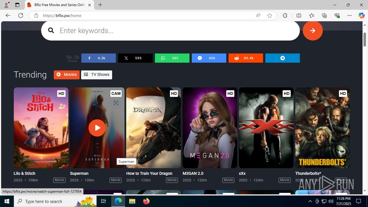Open the Lilo & Stitch poster
The width and height of the screenshot is (368, 207).
click(41, 128)
